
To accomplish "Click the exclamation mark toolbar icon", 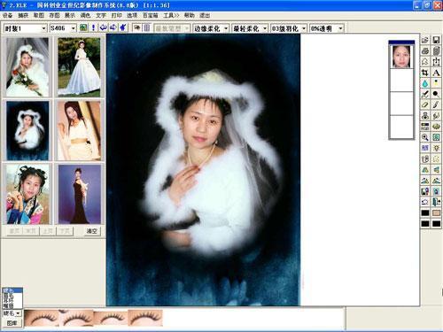I will (x=93, y=27).
